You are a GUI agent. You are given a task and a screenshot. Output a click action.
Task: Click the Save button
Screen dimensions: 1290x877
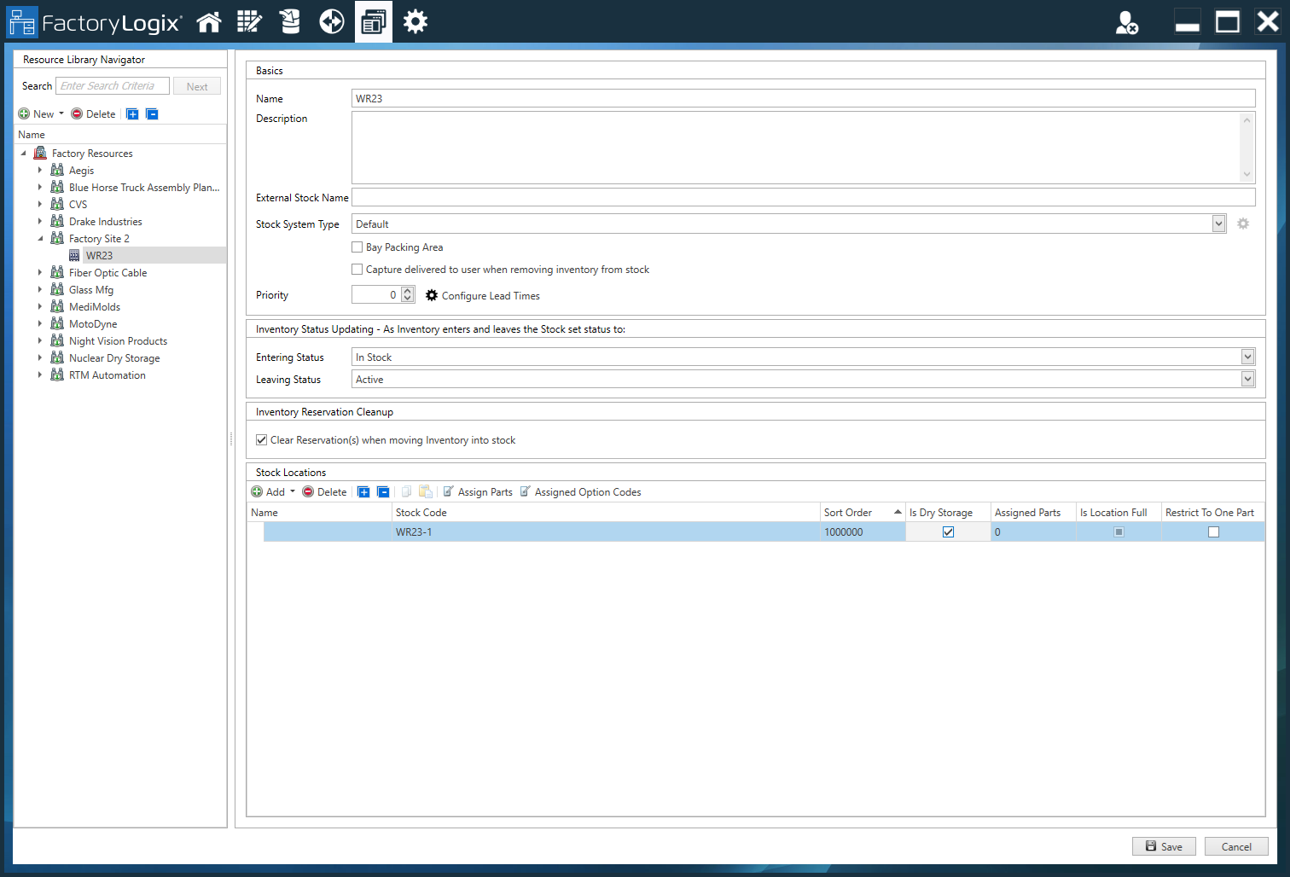pos(1163,846)
